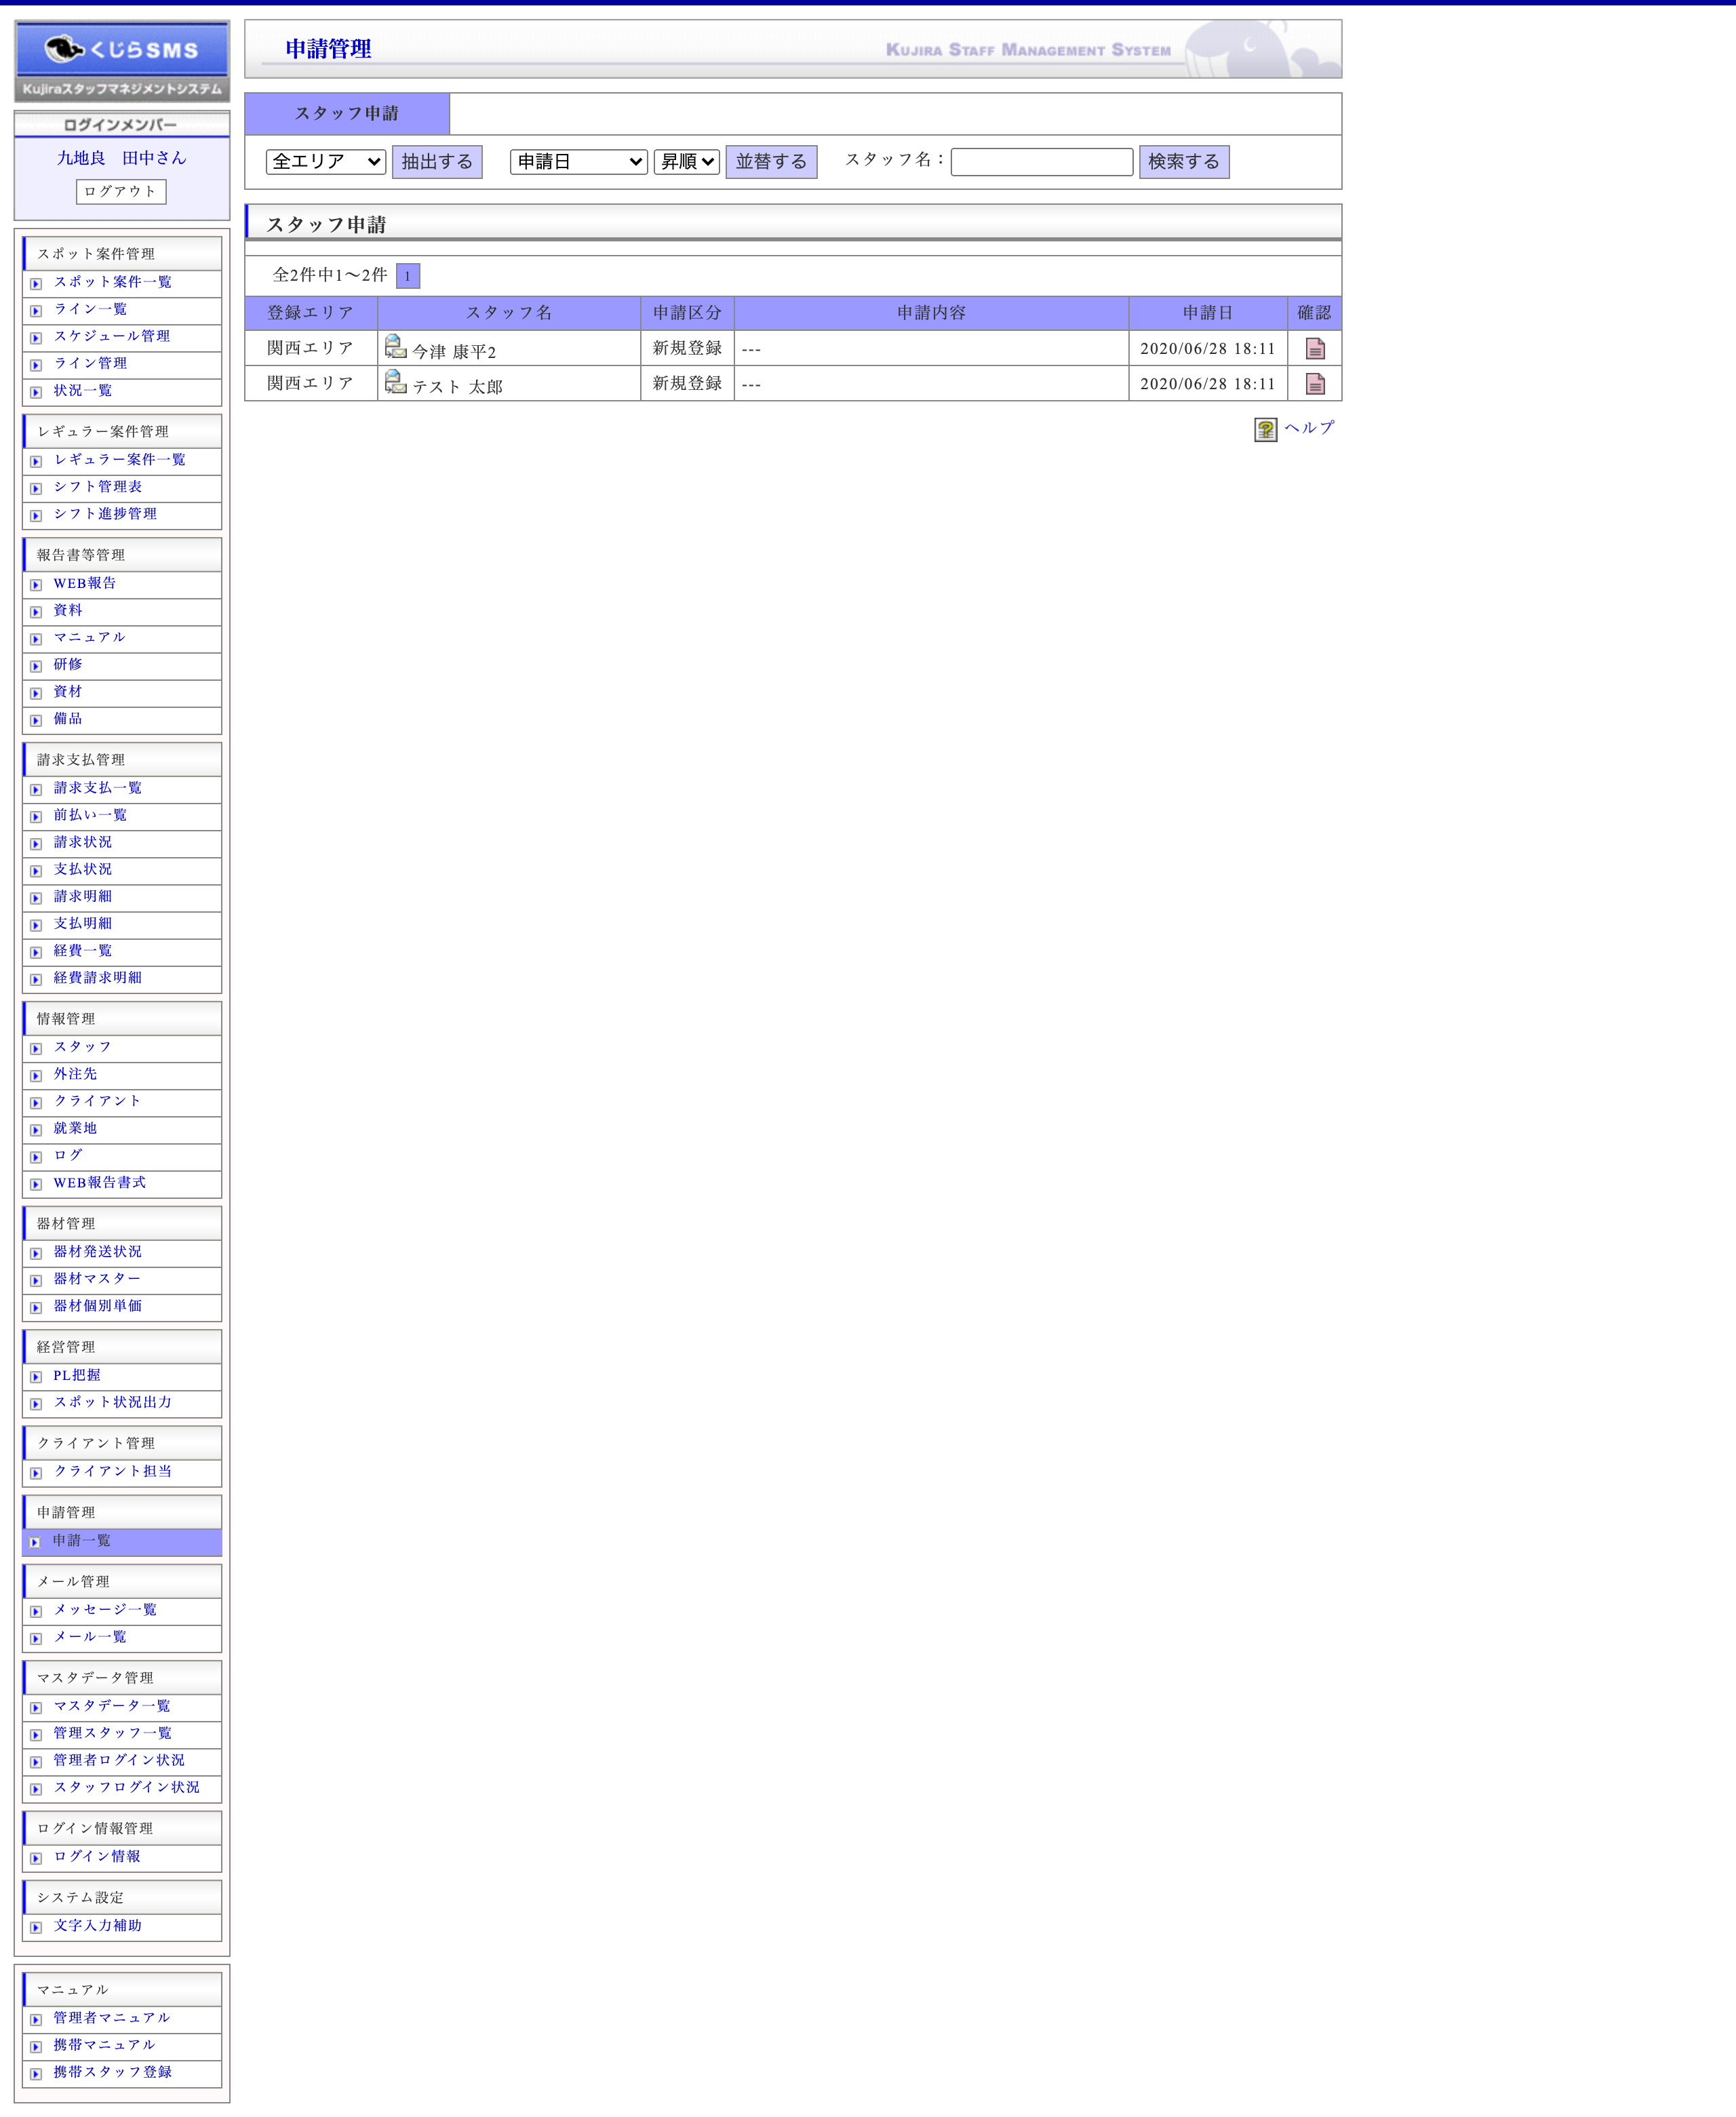Open the シフト管理表 link
Viewport: 1736px width, 2117px height.
click(x=98, y=487)
